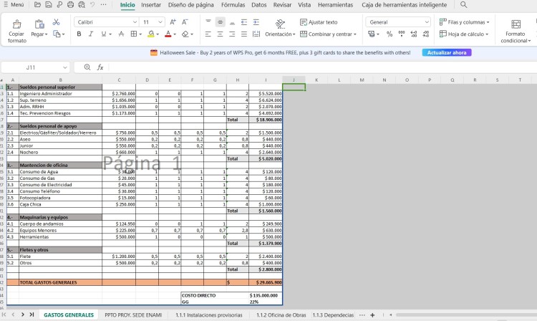Switch to the Insertar ribbon tab
Image resolution: width=537 pixels, height=321 pixels.
tap(151, 5)
